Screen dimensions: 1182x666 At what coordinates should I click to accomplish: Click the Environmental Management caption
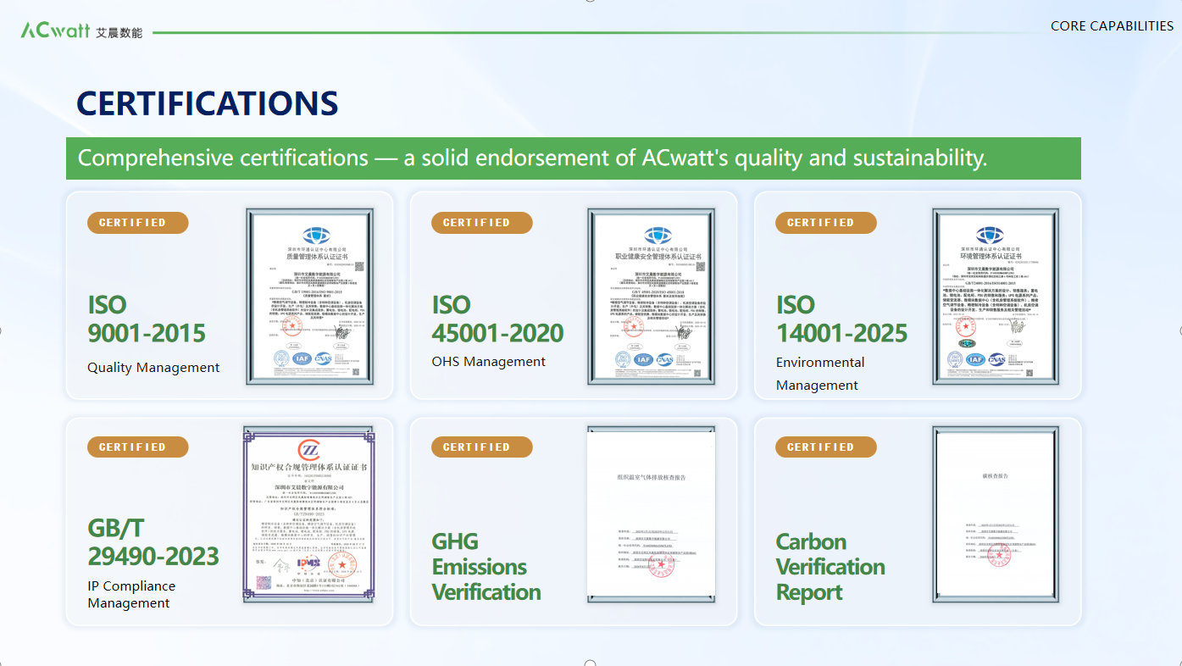point(820,374)
